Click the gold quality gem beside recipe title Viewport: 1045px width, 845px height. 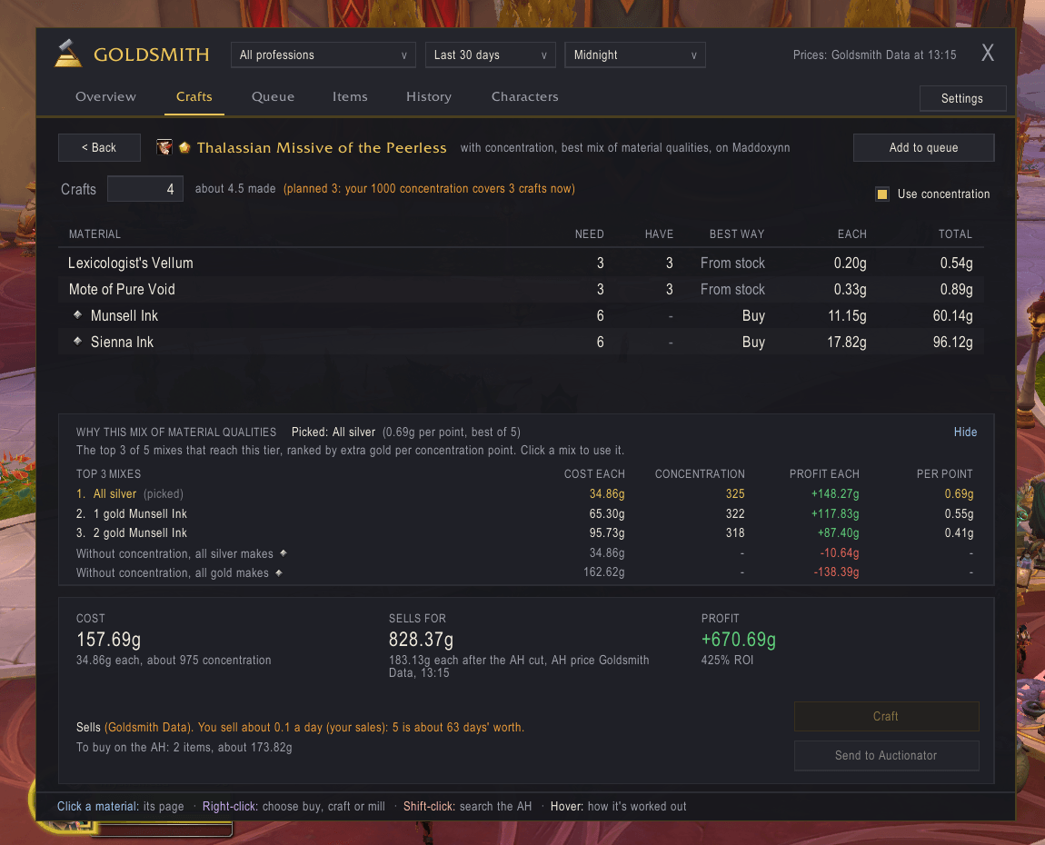tap(184, 147)
